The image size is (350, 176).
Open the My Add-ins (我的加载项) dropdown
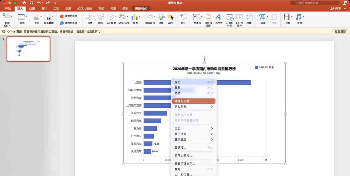click(79, 23)
